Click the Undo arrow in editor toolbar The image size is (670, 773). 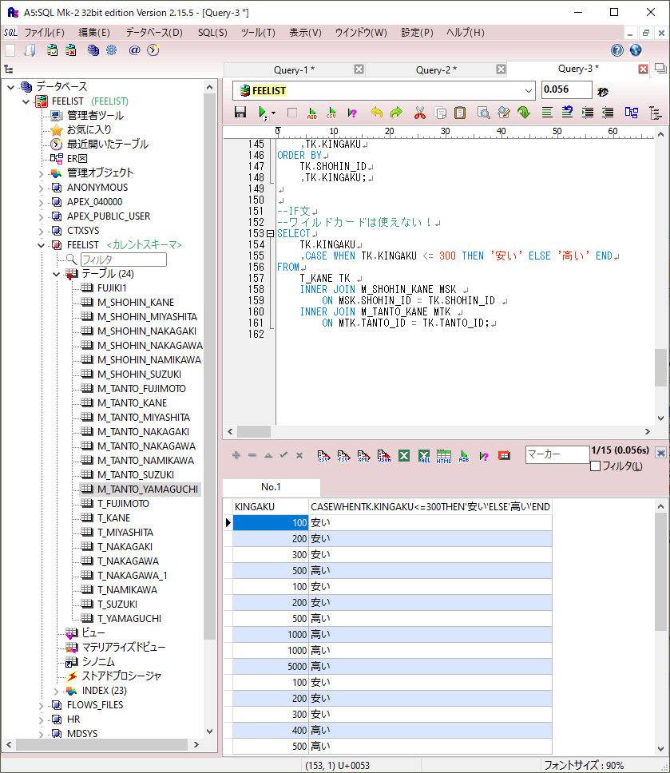376,113
